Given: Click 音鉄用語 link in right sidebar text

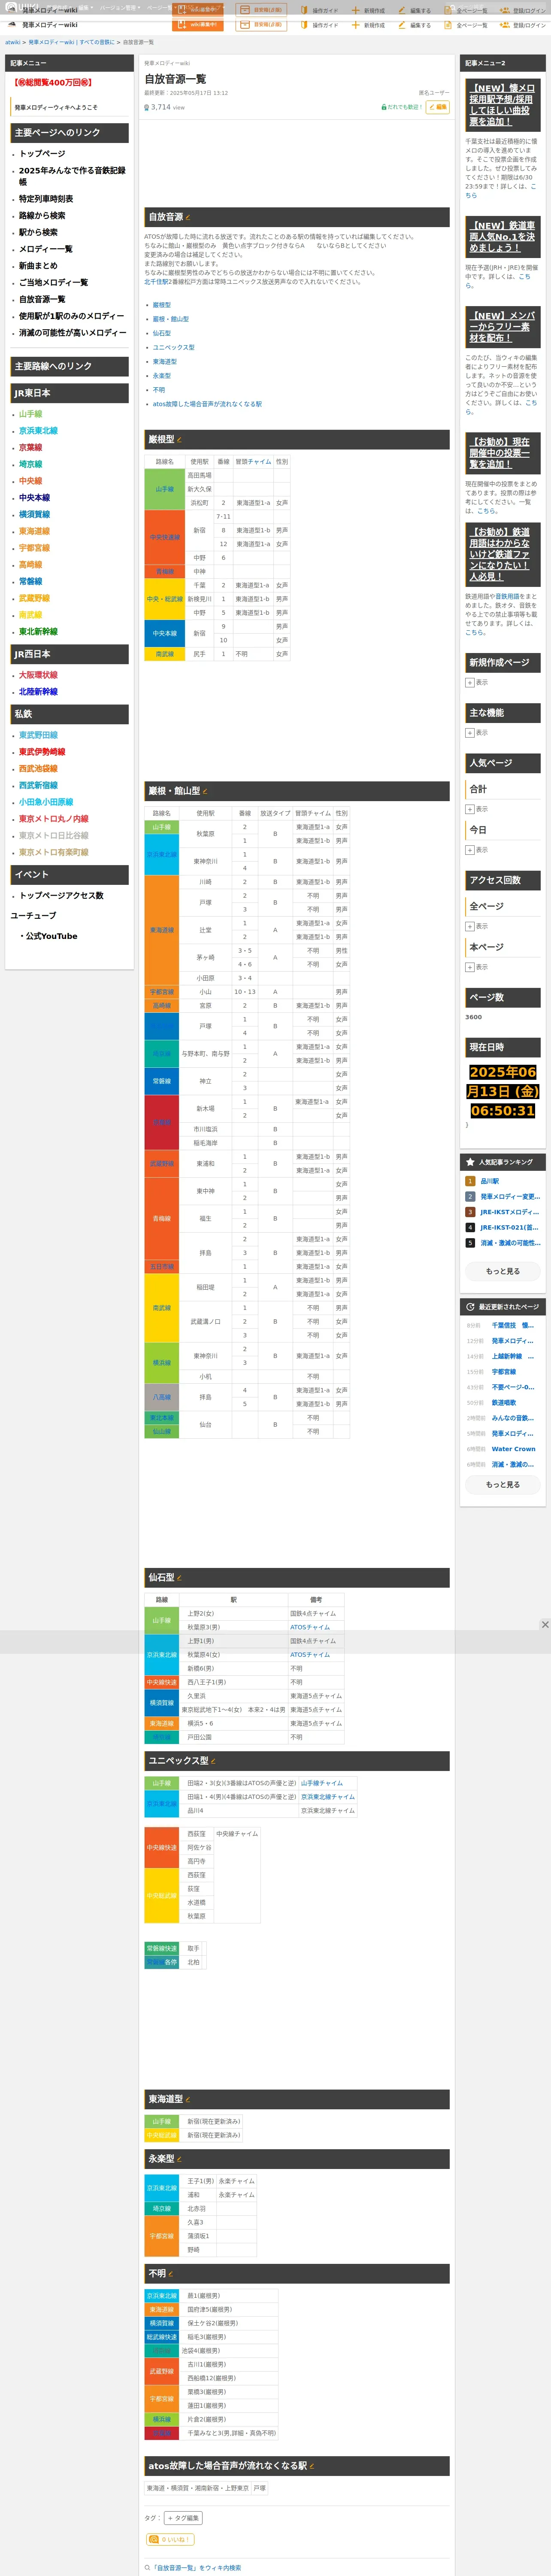Looking at the screenshot, I should tap(507, 597).
